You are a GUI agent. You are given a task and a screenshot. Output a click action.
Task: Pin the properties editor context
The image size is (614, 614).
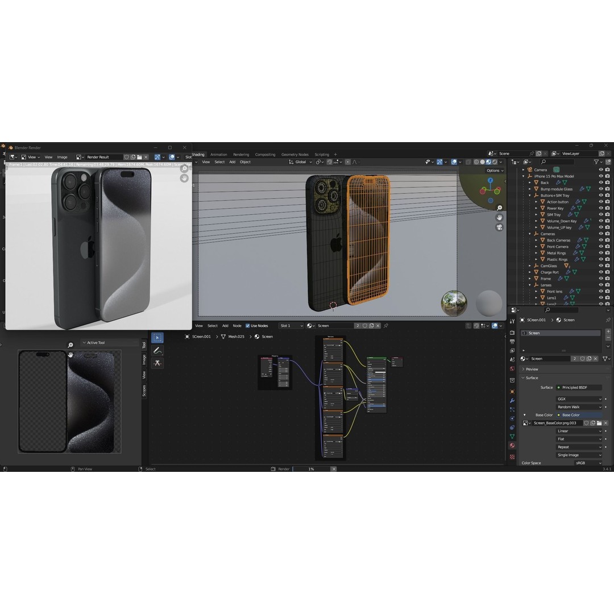pyautogui.click(x=608, y=320)
